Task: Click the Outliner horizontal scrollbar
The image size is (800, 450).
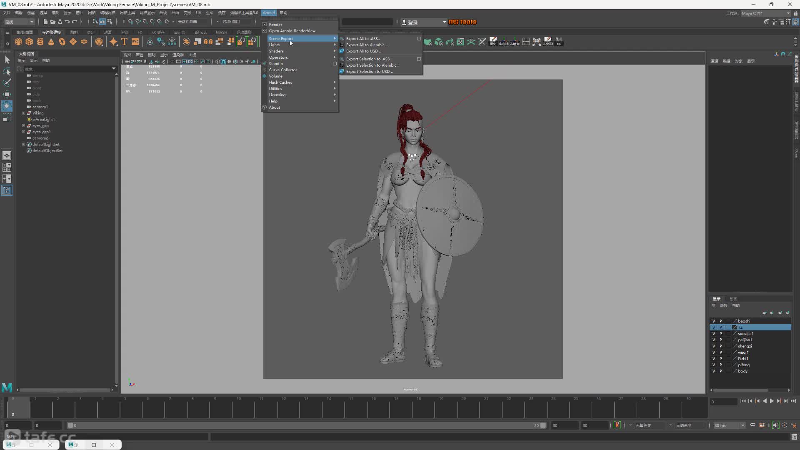Action: click(65, 390)
